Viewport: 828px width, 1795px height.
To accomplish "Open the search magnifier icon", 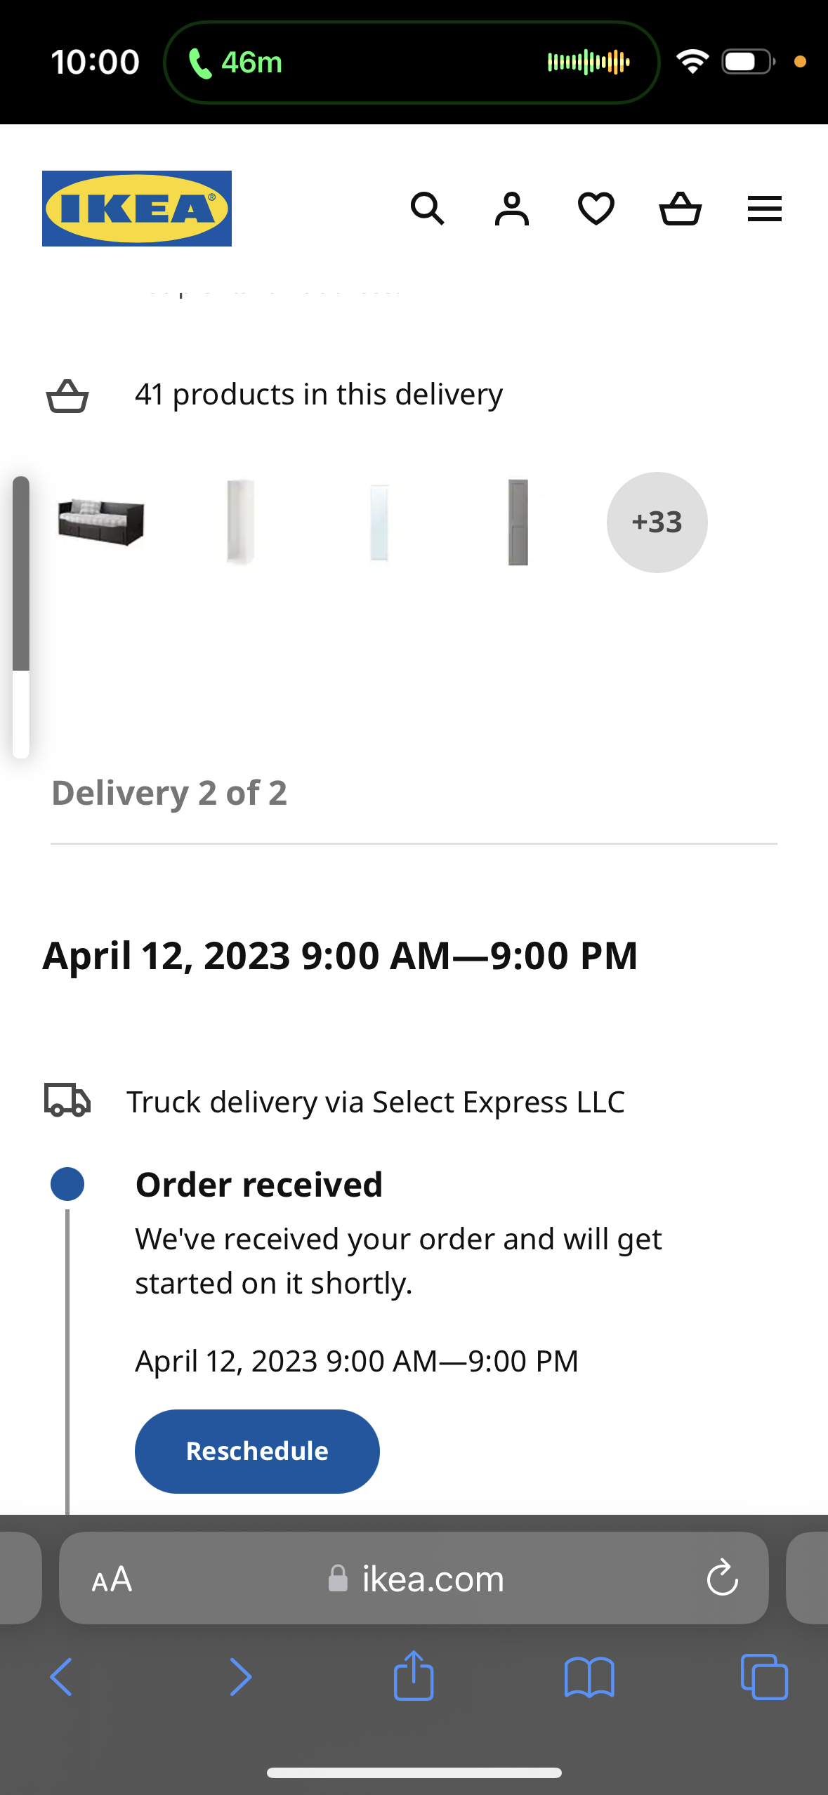I will pyautogui.click(x=427, y=209).
